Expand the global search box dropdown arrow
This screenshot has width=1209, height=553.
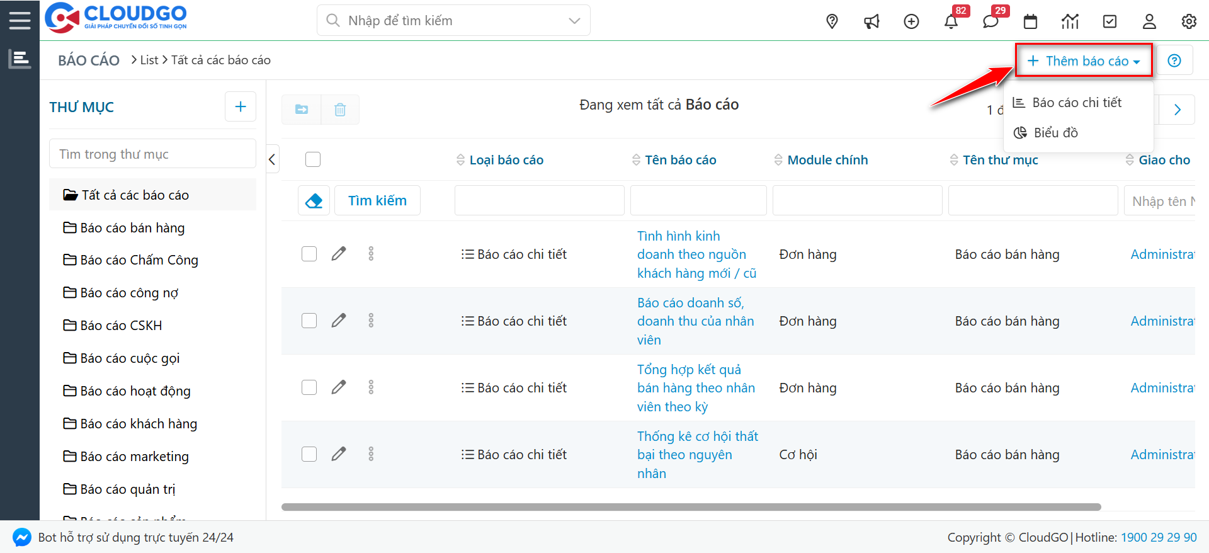click(x=574, y=21)
